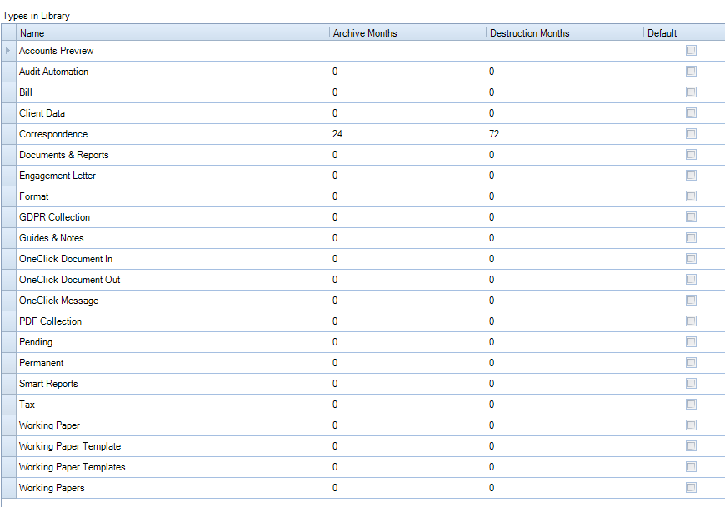Select the Accounts Preview name cell
This screenshot has width=725, height=507.
[x=173, y=50]
